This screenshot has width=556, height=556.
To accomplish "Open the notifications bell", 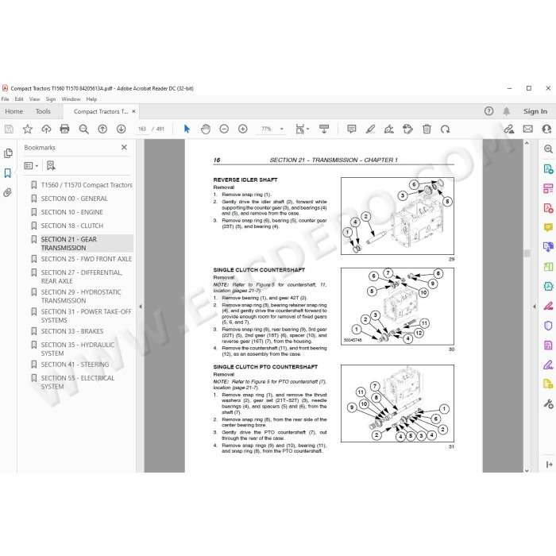I will click(x=507, y=111).
